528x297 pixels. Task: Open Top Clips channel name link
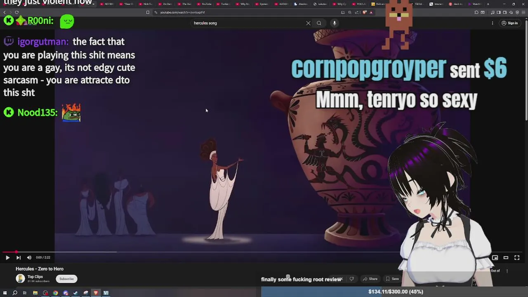[35, 277]
